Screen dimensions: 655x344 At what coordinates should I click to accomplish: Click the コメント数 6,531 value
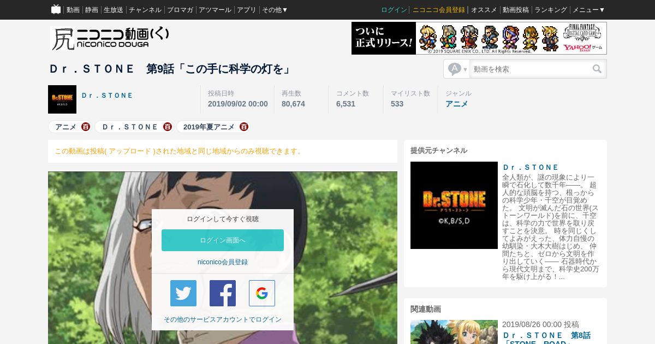coord(346,104)
